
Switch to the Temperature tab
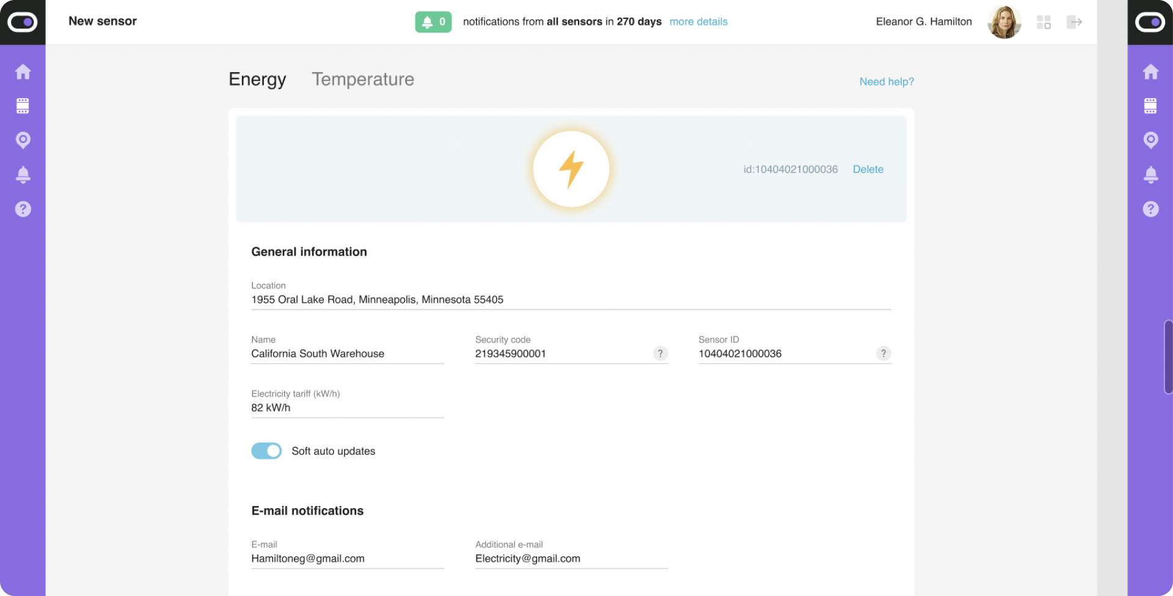point(363,79)
